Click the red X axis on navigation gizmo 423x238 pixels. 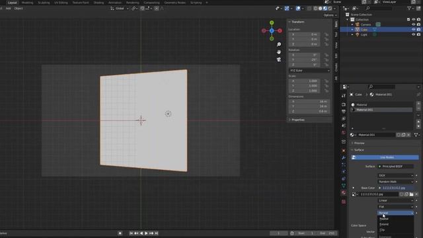280,31
